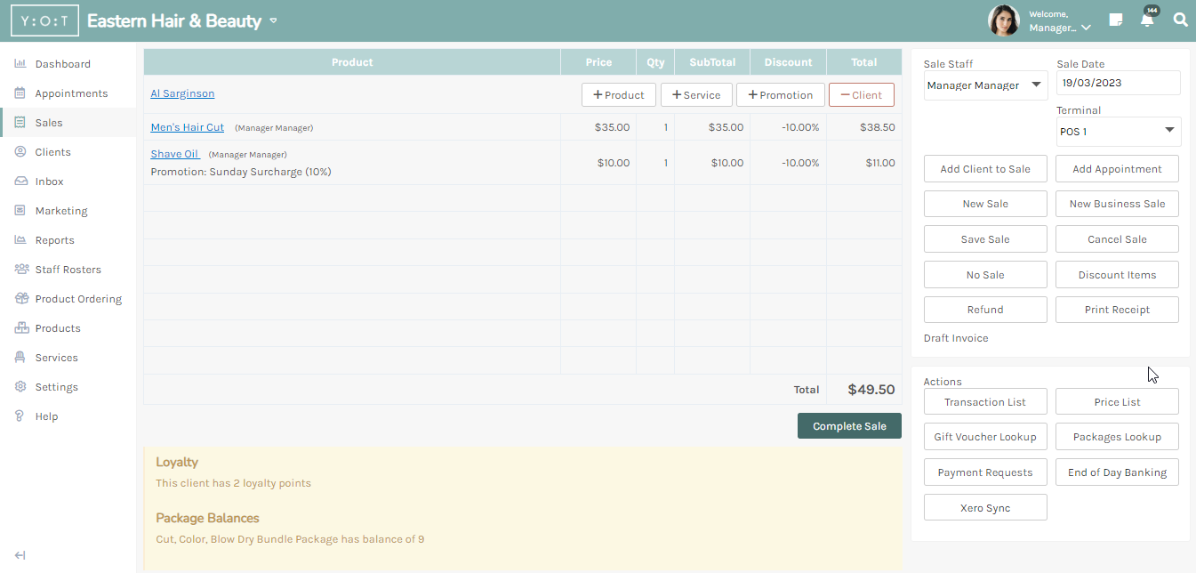
Task: Remove Client from the sale
Action: 862,94
